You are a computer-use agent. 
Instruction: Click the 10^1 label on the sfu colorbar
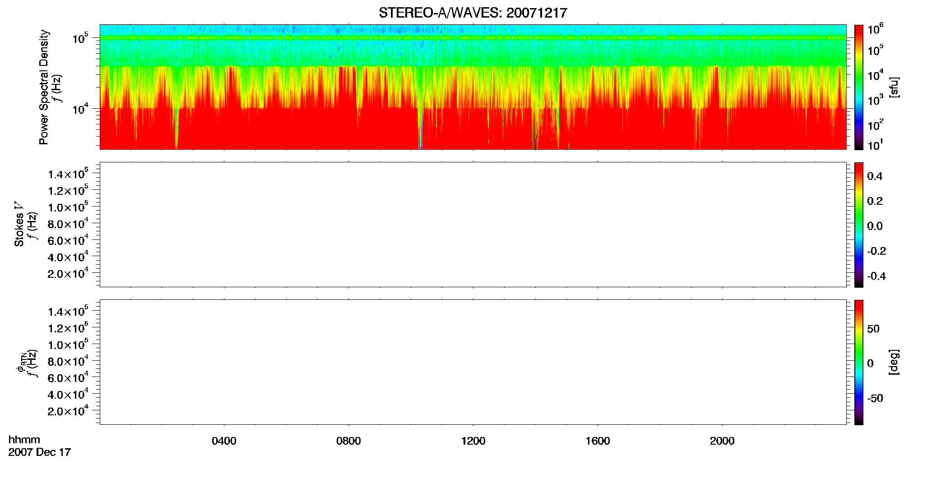point(875,145)
